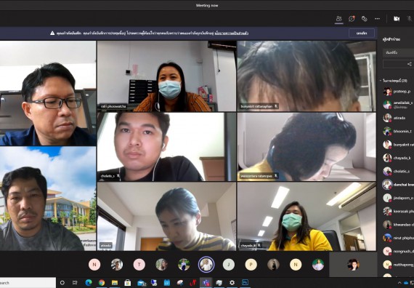414x288 pixels.
Task: Click the warning triangle icon in banner
Action: point(52,33)
